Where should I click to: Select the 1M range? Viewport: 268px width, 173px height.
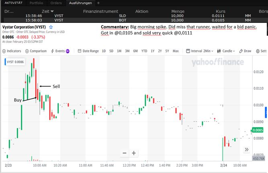click(x=119, y=51)
